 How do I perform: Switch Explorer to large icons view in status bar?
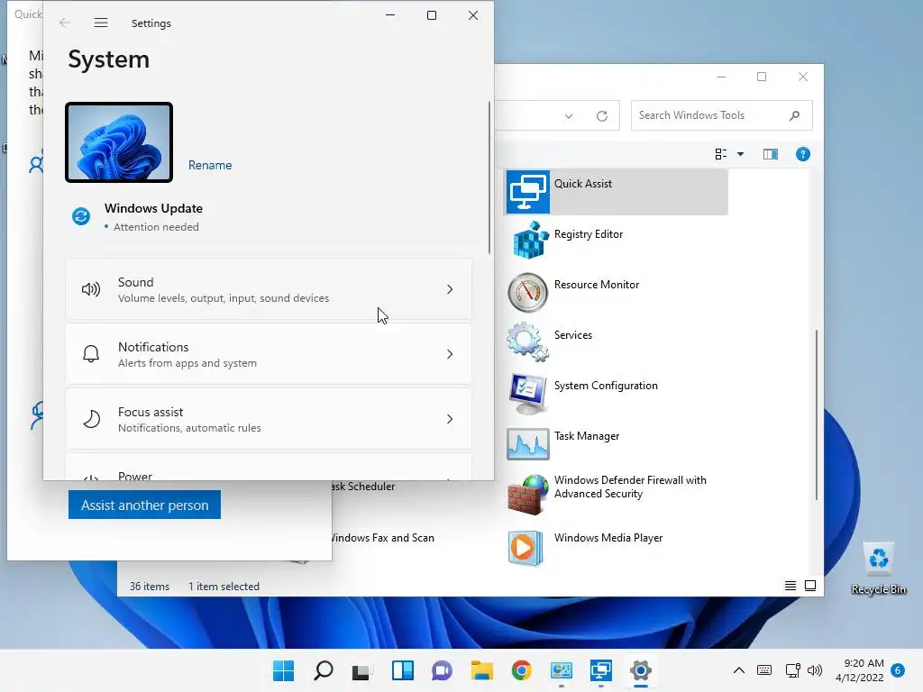[810, 586]
